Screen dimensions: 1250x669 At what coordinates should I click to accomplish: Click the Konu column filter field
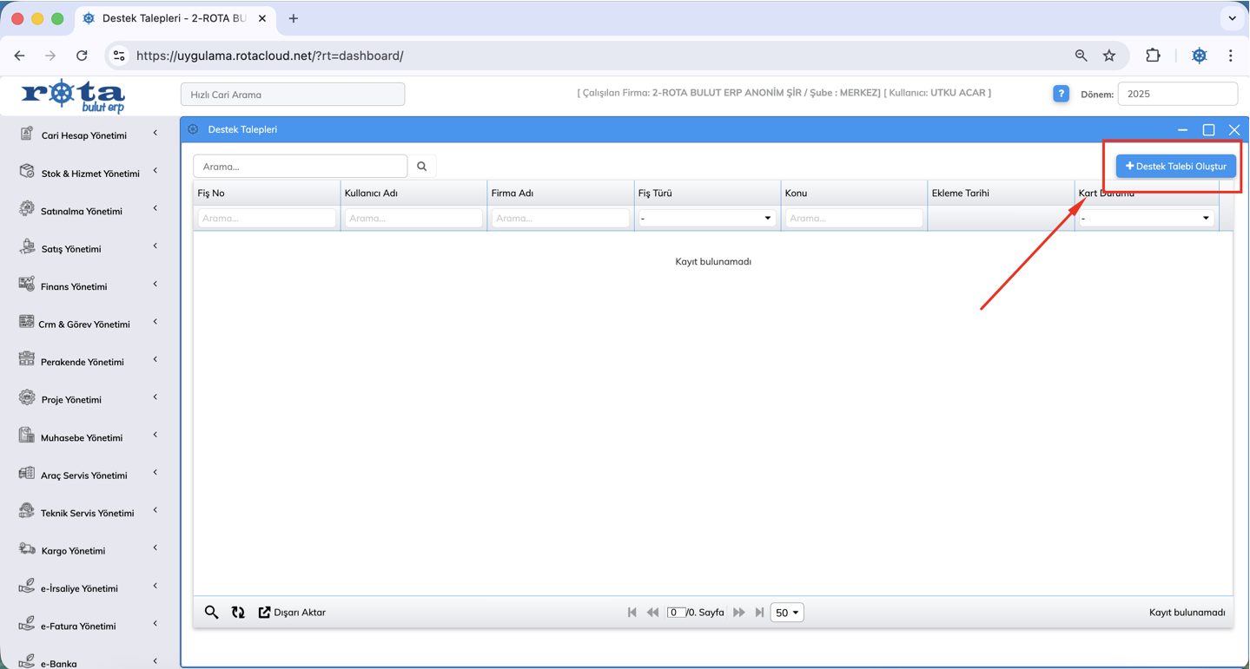[x=854, y=219]
